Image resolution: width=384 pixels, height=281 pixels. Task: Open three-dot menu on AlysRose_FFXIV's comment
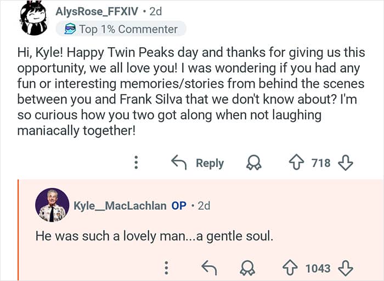tap(137, 163)
